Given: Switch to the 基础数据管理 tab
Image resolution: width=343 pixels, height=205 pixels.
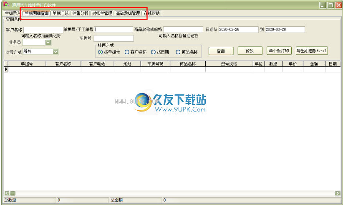Looking at the screenshot, I should (128, 13).
